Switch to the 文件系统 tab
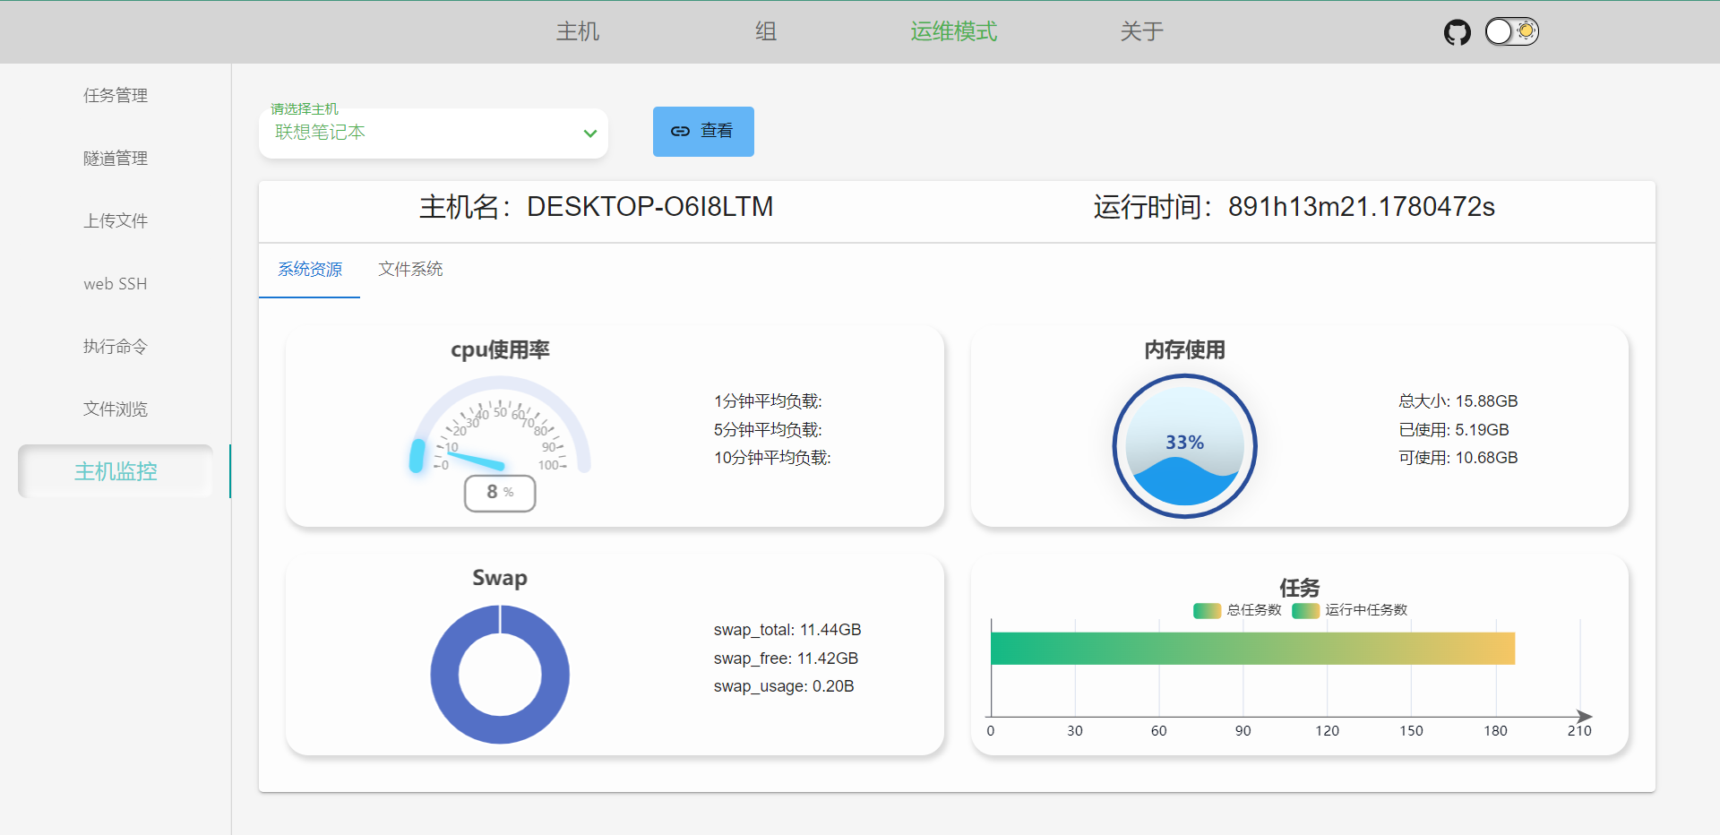The image size is (1720, 835). point(410,270)
